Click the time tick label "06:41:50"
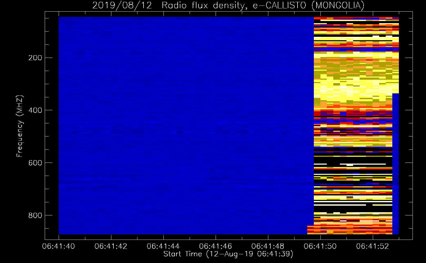Viewport: 426px width, 263px height. click(320, 246)
